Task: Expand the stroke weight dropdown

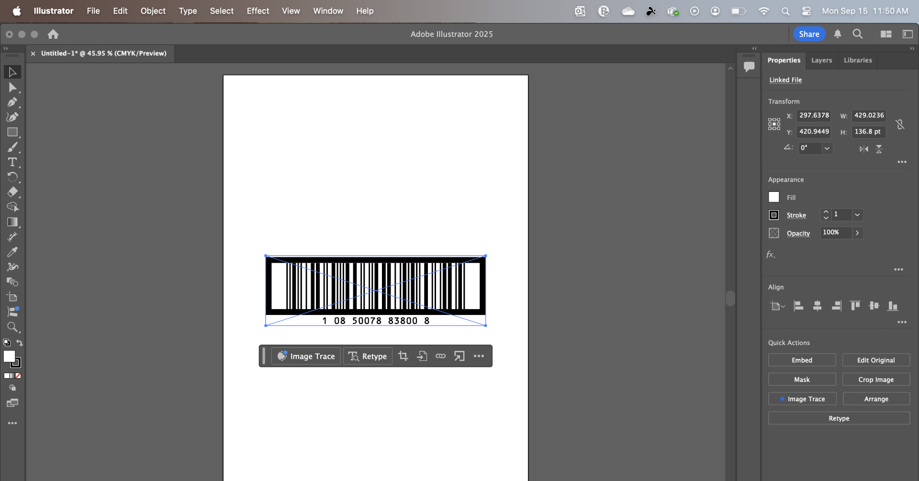Action: (x=857, y=215)
